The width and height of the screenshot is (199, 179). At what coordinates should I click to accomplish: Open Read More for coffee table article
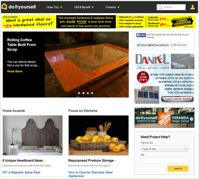(15, 71)
